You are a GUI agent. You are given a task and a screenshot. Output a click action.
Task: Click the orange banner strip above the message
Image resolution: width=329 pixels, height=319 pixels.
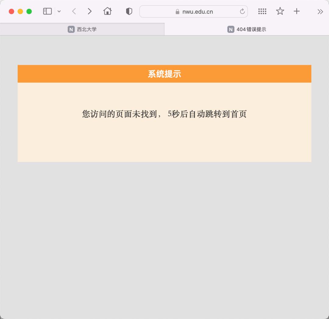pos(164,74)
